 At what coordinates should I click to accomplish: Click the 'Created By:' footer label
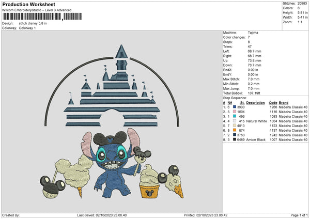pyautogui.click(x=11, y=215)
